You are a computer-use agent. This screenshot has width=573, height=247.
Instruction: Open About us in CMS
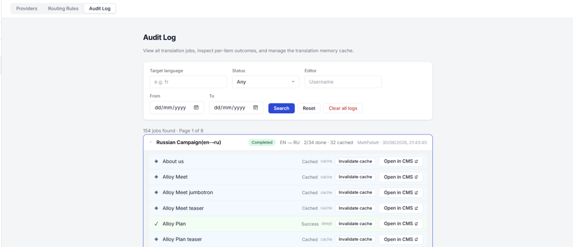pyautogui.click(x=400, y=161)
